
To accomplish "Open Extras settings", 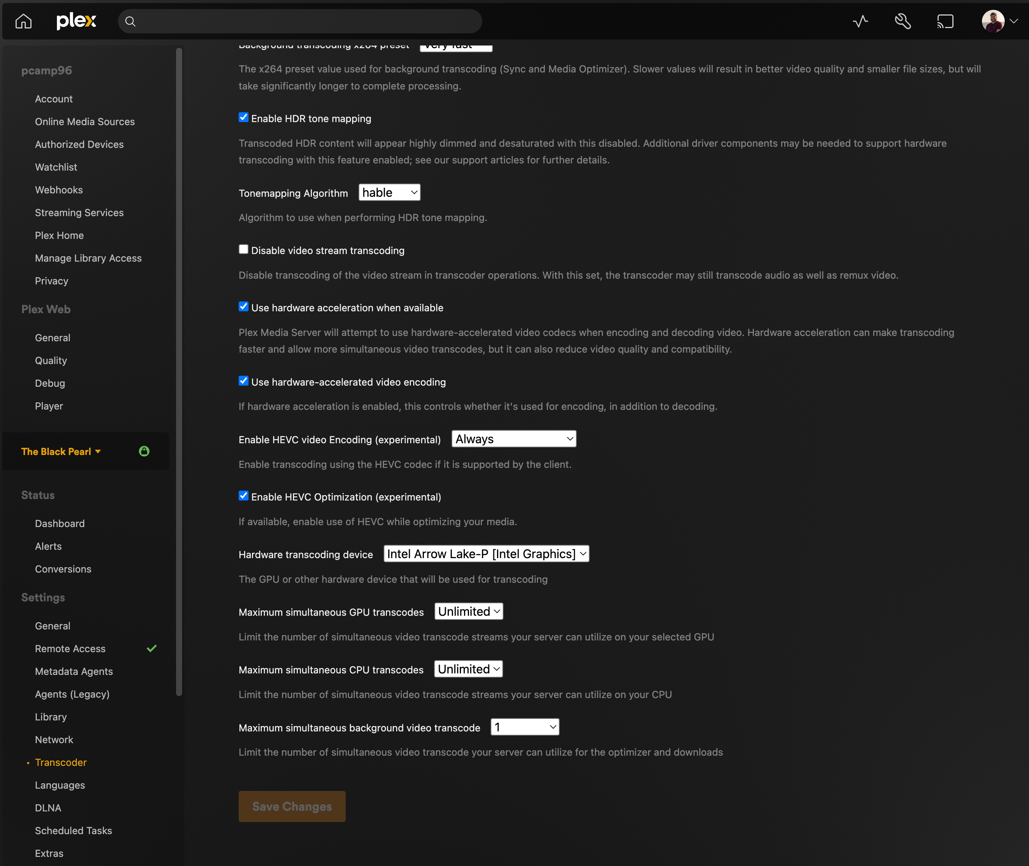I will point(49,854).
